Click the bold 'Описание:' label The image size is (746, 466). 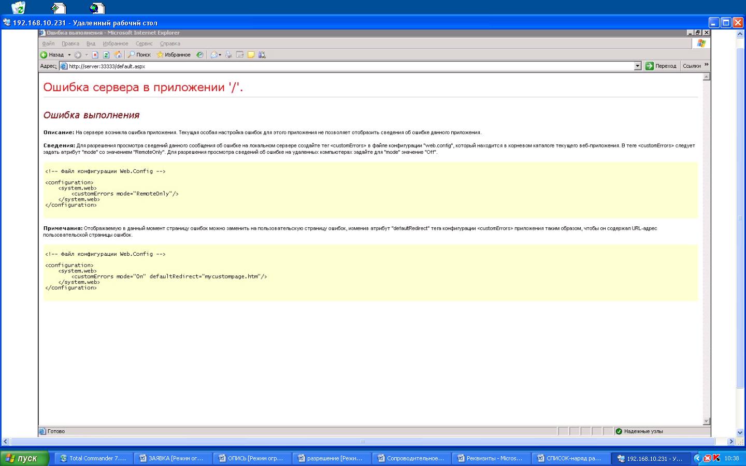(59, 133)
